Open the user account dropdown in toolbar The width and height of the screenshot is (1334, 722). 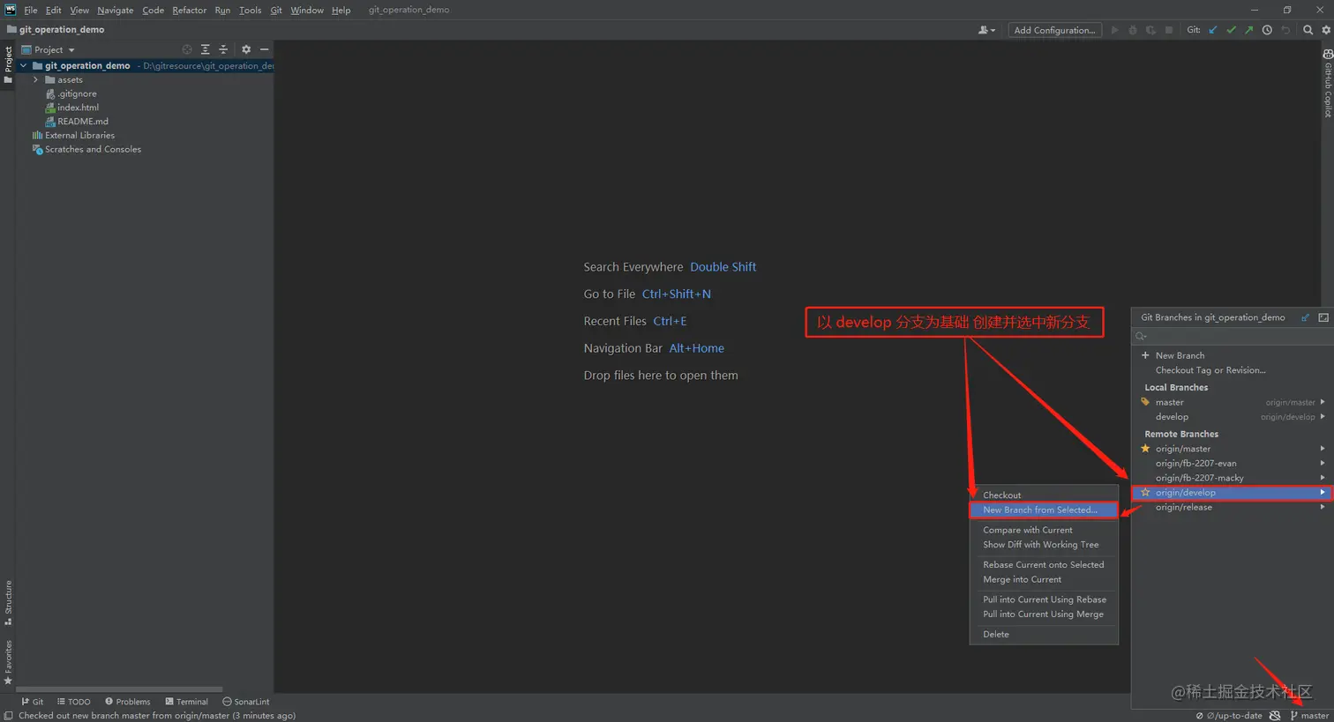(986, 30)
